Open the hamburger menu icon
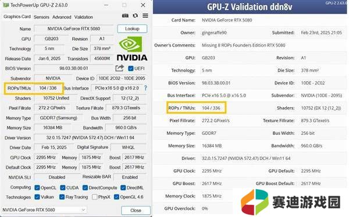The height and width of the screenshot is (217, 349). 145,16
